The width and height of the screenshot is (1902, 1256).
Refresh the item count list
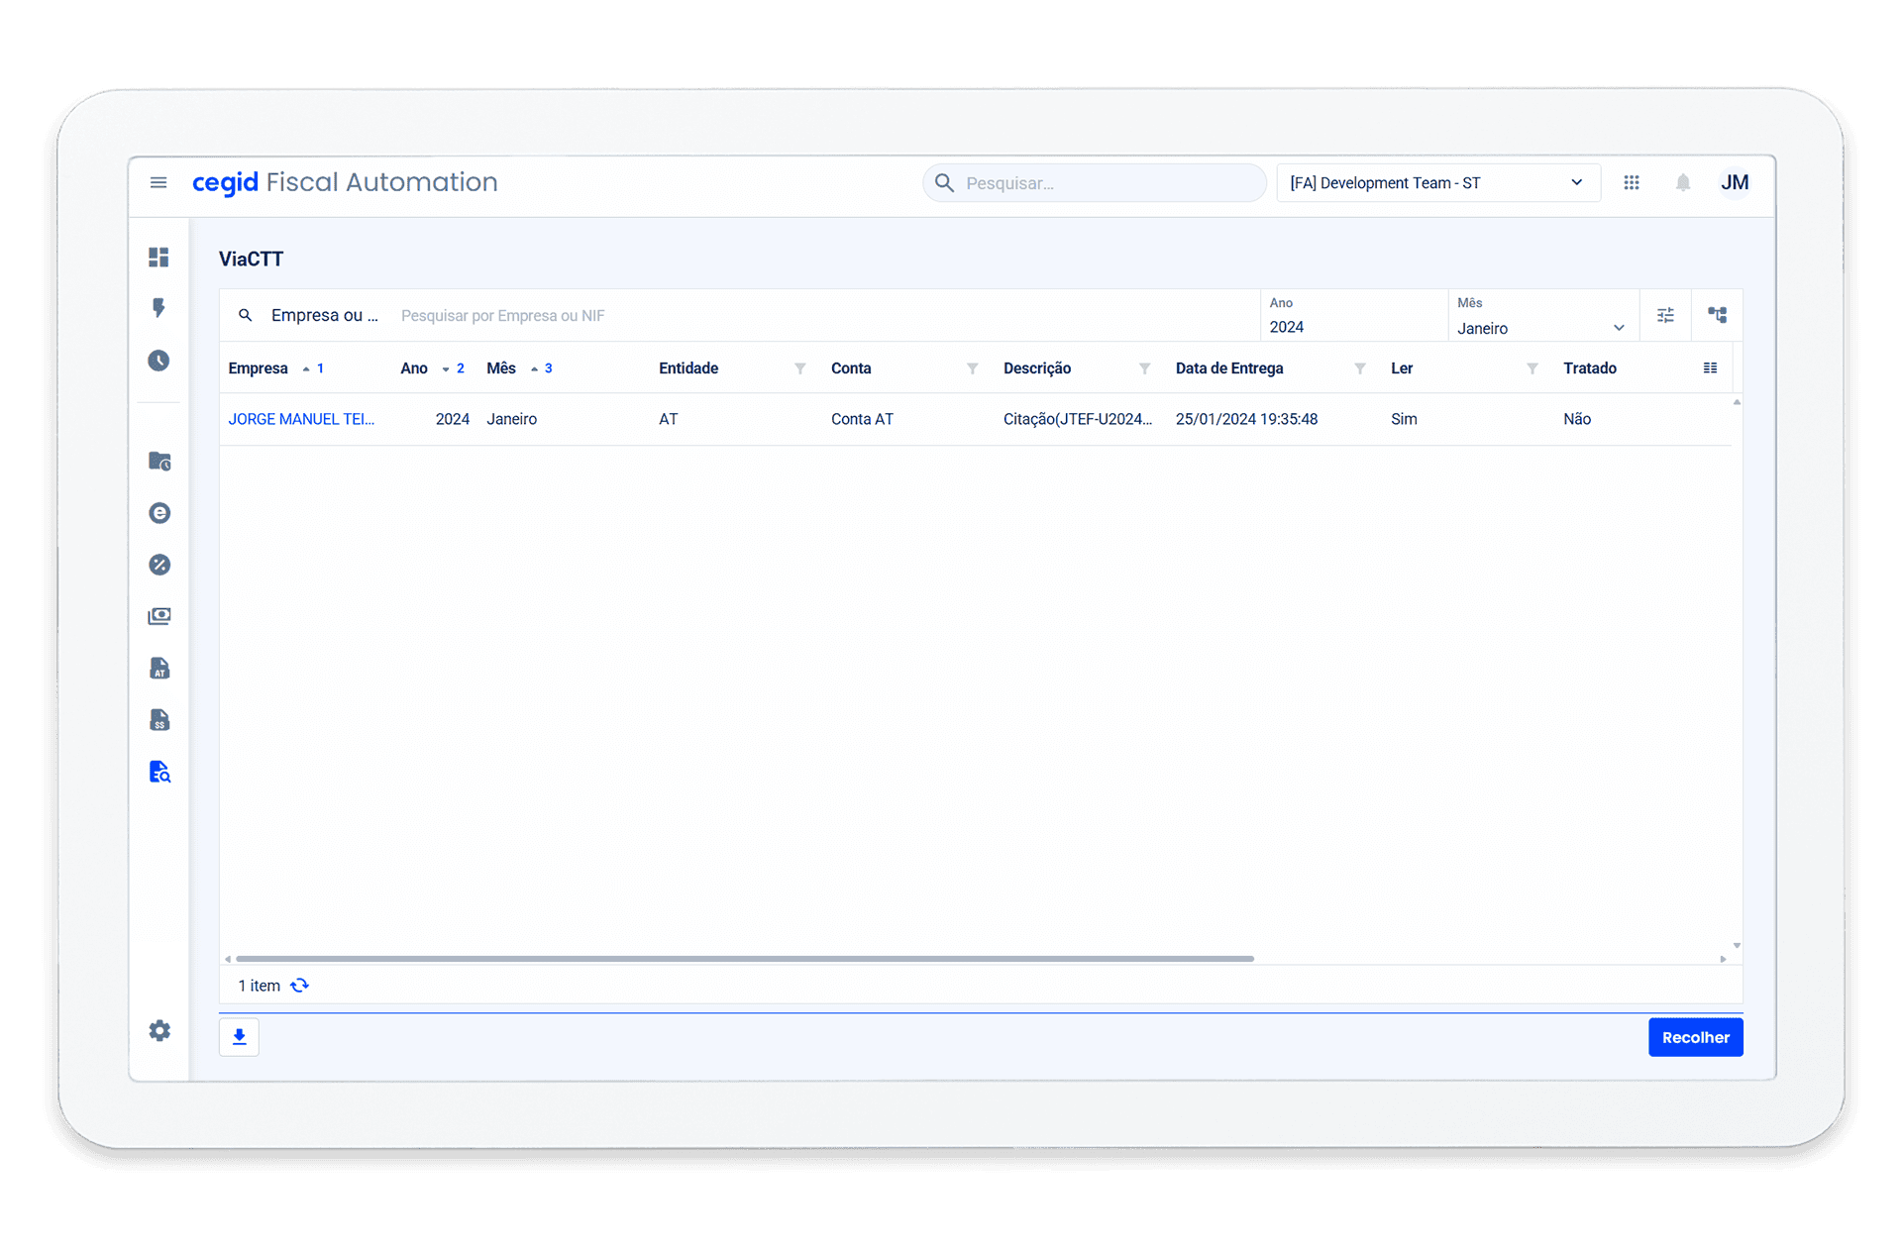pos(300,986)
